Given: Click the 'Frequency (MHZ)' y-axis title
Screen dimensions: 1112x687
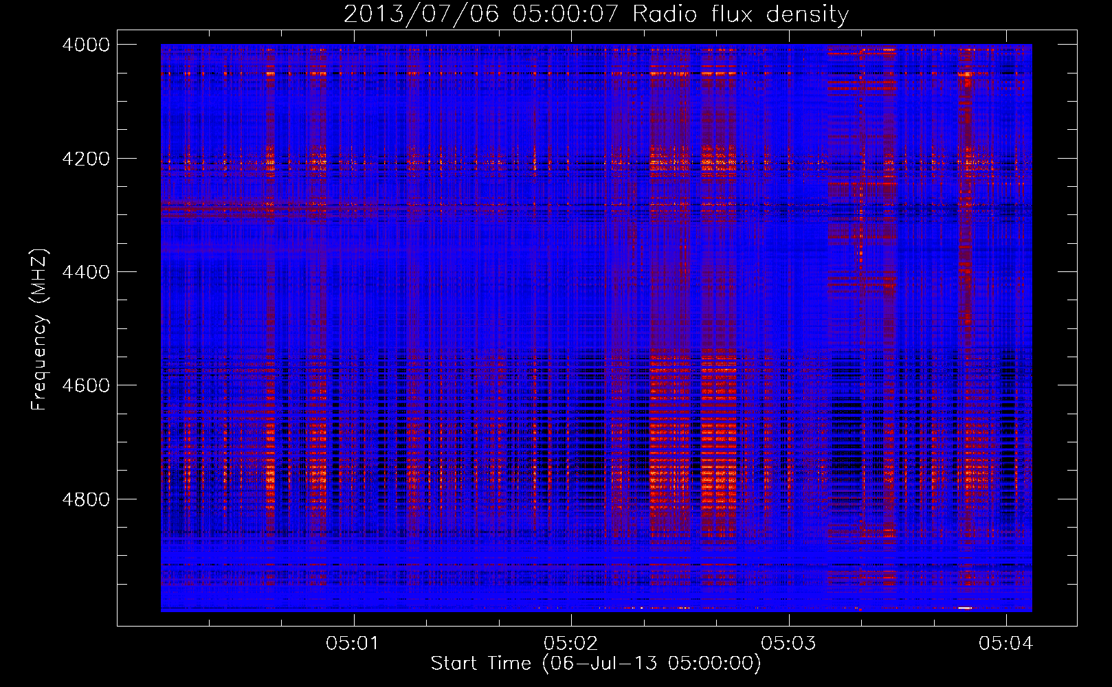Looking at the screenshot, I should [x=40, y=330].
